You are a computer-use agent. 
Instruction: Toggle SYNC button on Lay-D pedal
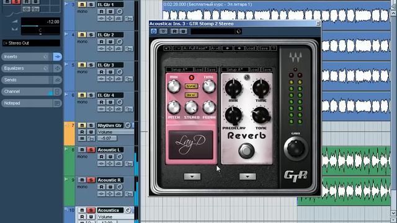[192, 86]
